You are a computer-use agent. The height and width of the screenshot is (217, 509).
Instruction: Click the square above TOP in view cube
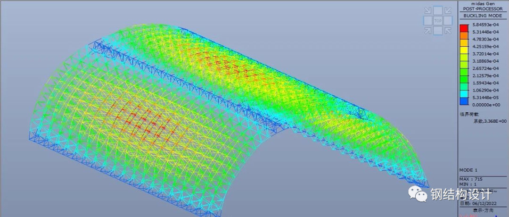click(x=437, y=11)
